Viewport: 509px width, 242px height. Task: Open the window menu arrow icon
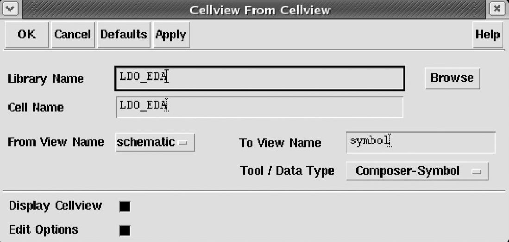click(x=10, y=9)
